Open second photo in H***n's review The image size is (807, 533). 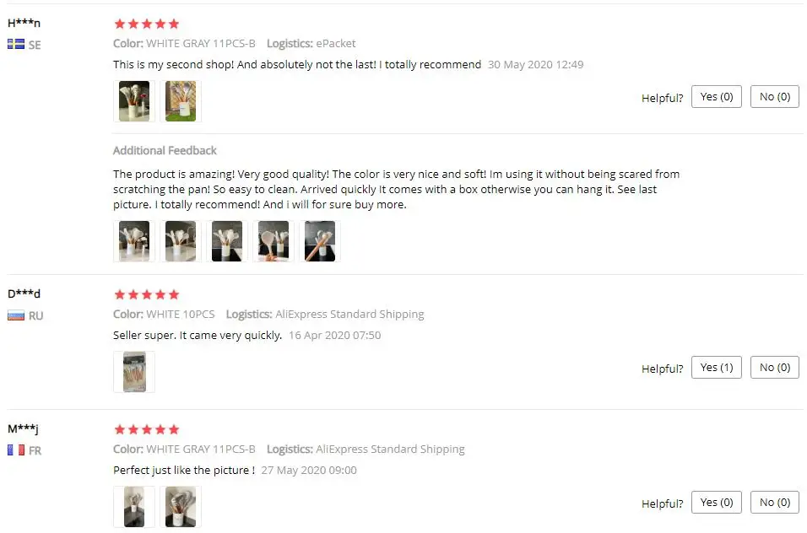[180, 101]
